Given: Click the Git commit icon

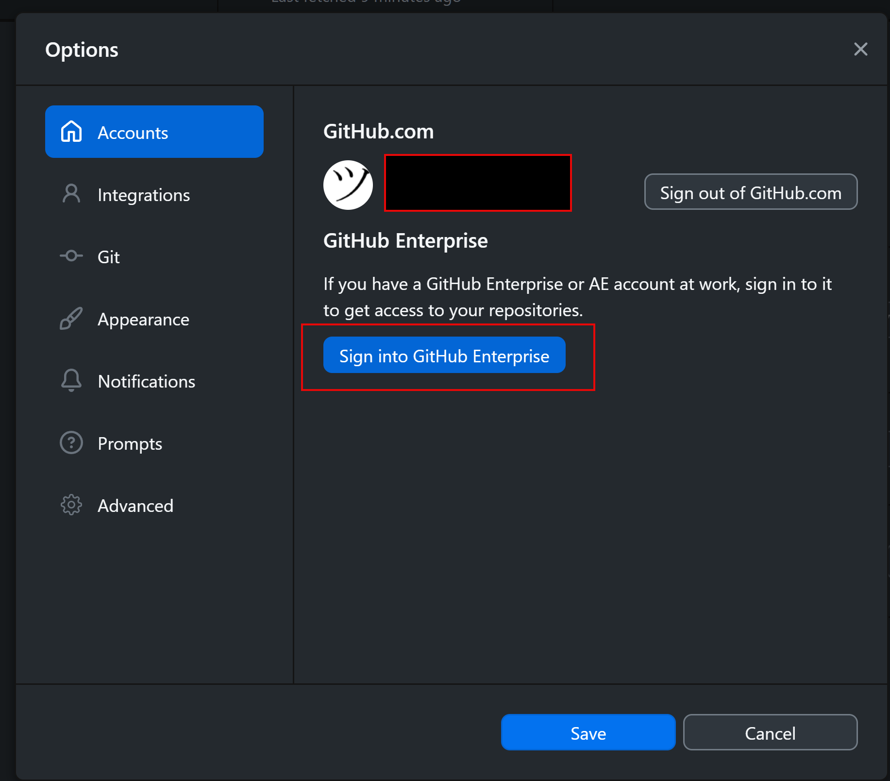Looking at the screenshot, I should tap(71, 256).
